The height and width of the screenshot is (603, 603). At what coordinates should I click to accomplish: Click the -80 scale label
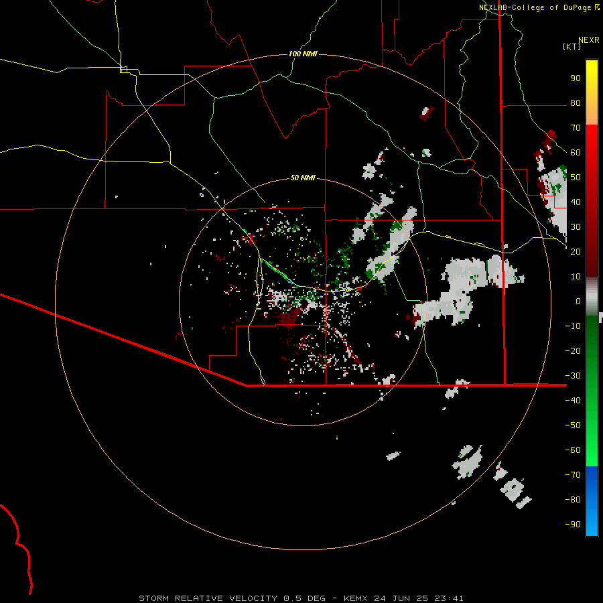pyautogui.click(x=573, y=500)
